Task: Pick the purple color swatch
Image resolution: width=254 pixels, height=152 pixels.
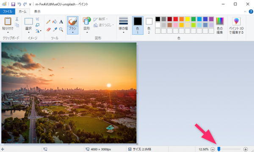Action: (x=211, y=19)
